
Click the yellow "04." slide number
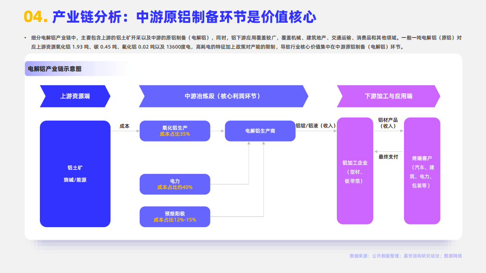click(35, 17)
